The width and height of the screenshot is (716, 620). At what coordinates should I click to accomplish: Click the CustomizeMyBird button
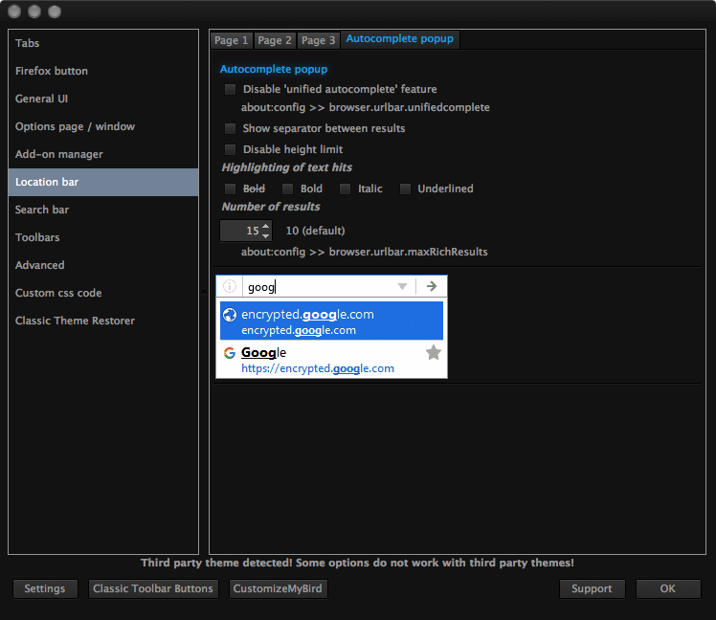[278, 589]
